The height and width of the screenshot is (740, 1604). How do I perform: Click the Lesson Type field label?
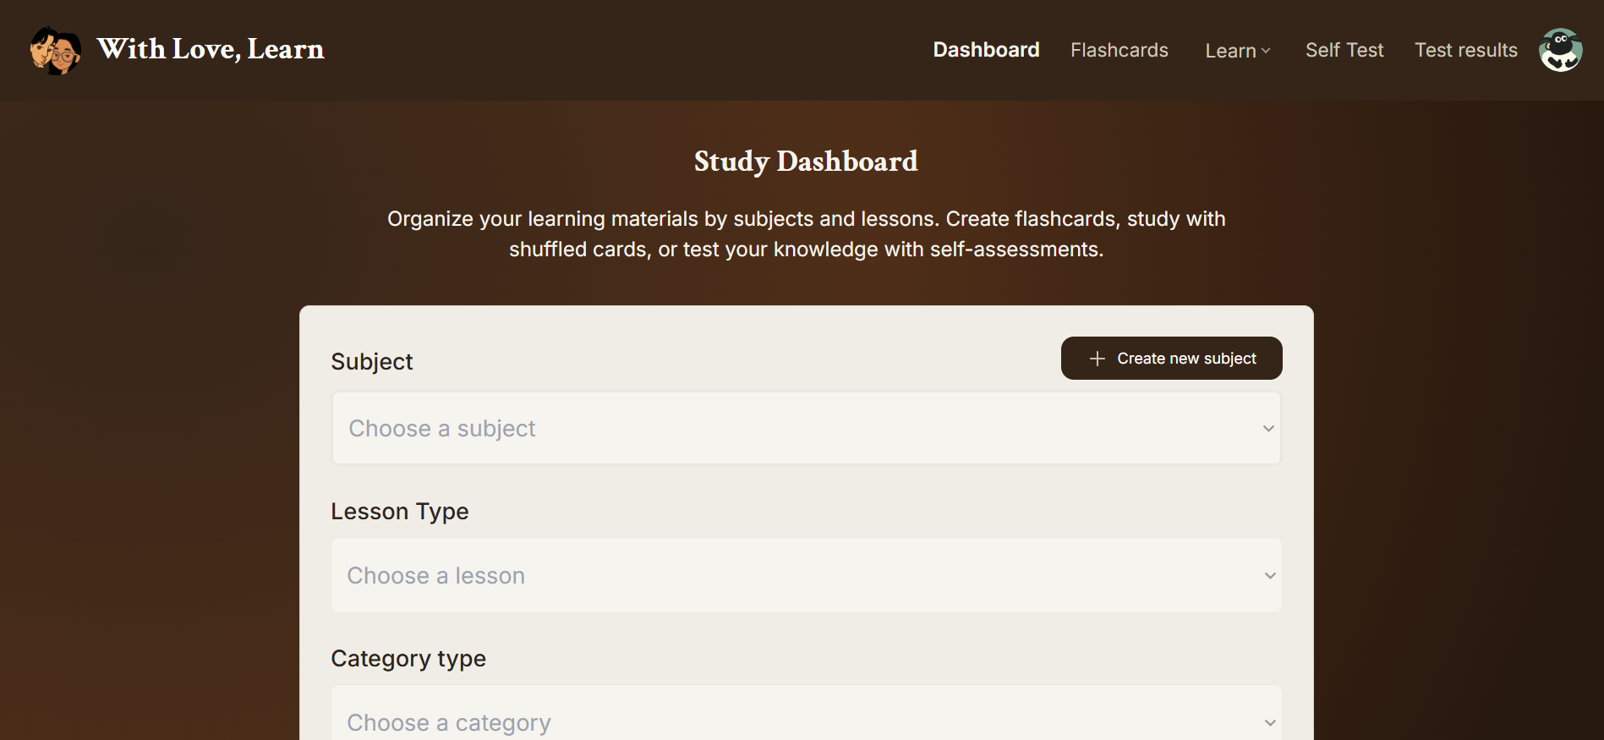[x=399, y=512]
